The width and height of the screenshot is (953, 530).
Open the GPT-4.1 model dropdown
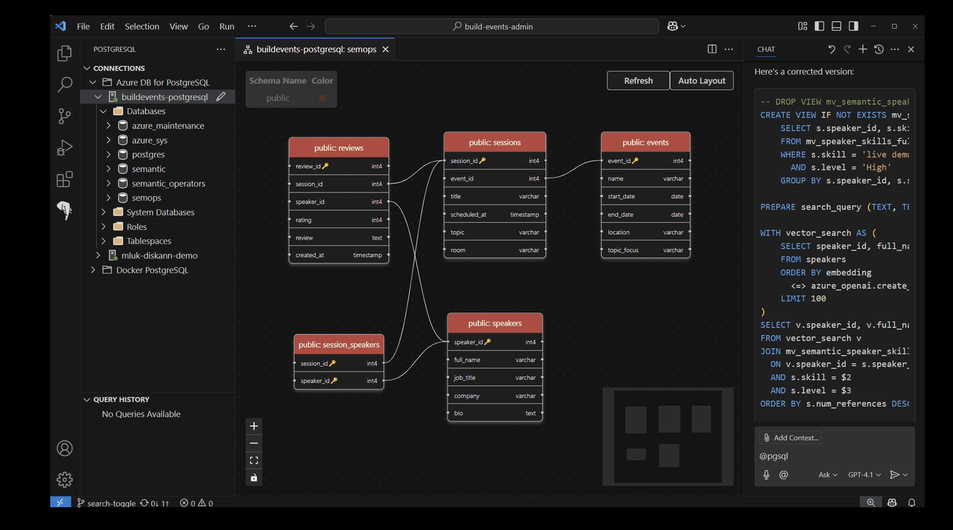[864, 474]
